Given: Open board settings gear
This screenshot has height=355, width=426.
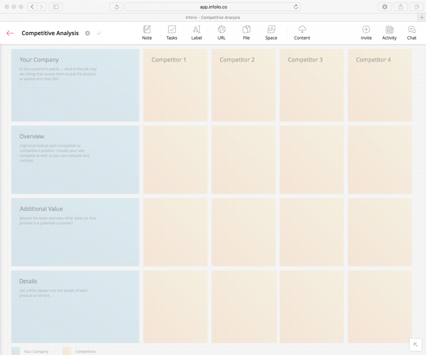Looking at the screenshot, I should tap(88, 33).
